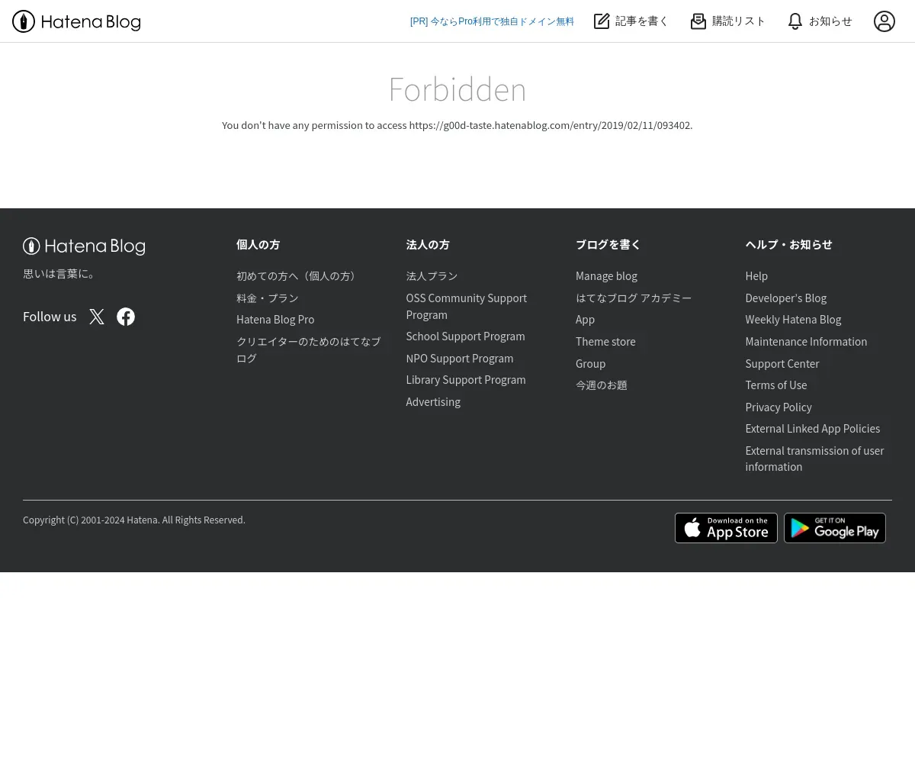The height and width of the screenshot is (763, 915).
Task: Open the App link under ブログを書く
Action: point(585,320)
